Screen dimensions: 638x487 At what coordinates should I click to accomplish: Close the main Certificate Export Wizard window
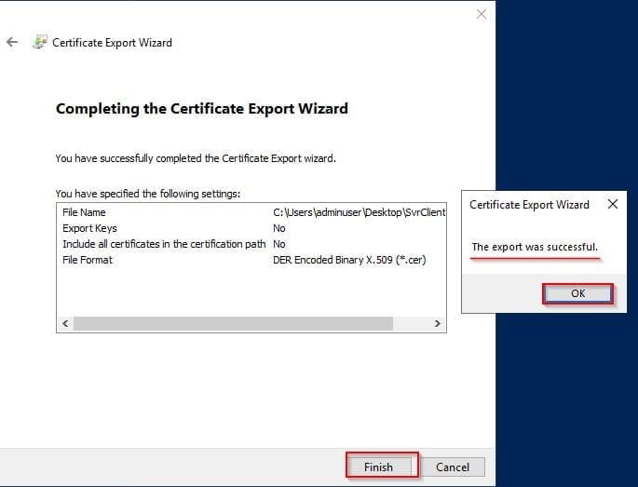click(x=481, y=14)
